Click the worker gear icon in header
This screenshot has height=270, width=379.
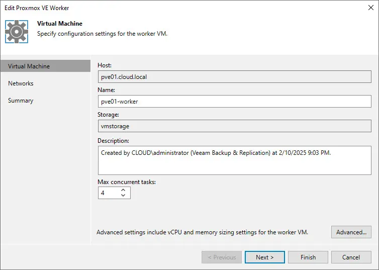[17, 31]
